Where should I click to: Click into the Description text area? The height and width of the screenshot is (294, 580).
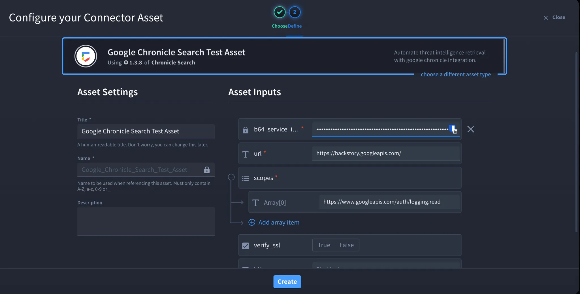point(146,221)
